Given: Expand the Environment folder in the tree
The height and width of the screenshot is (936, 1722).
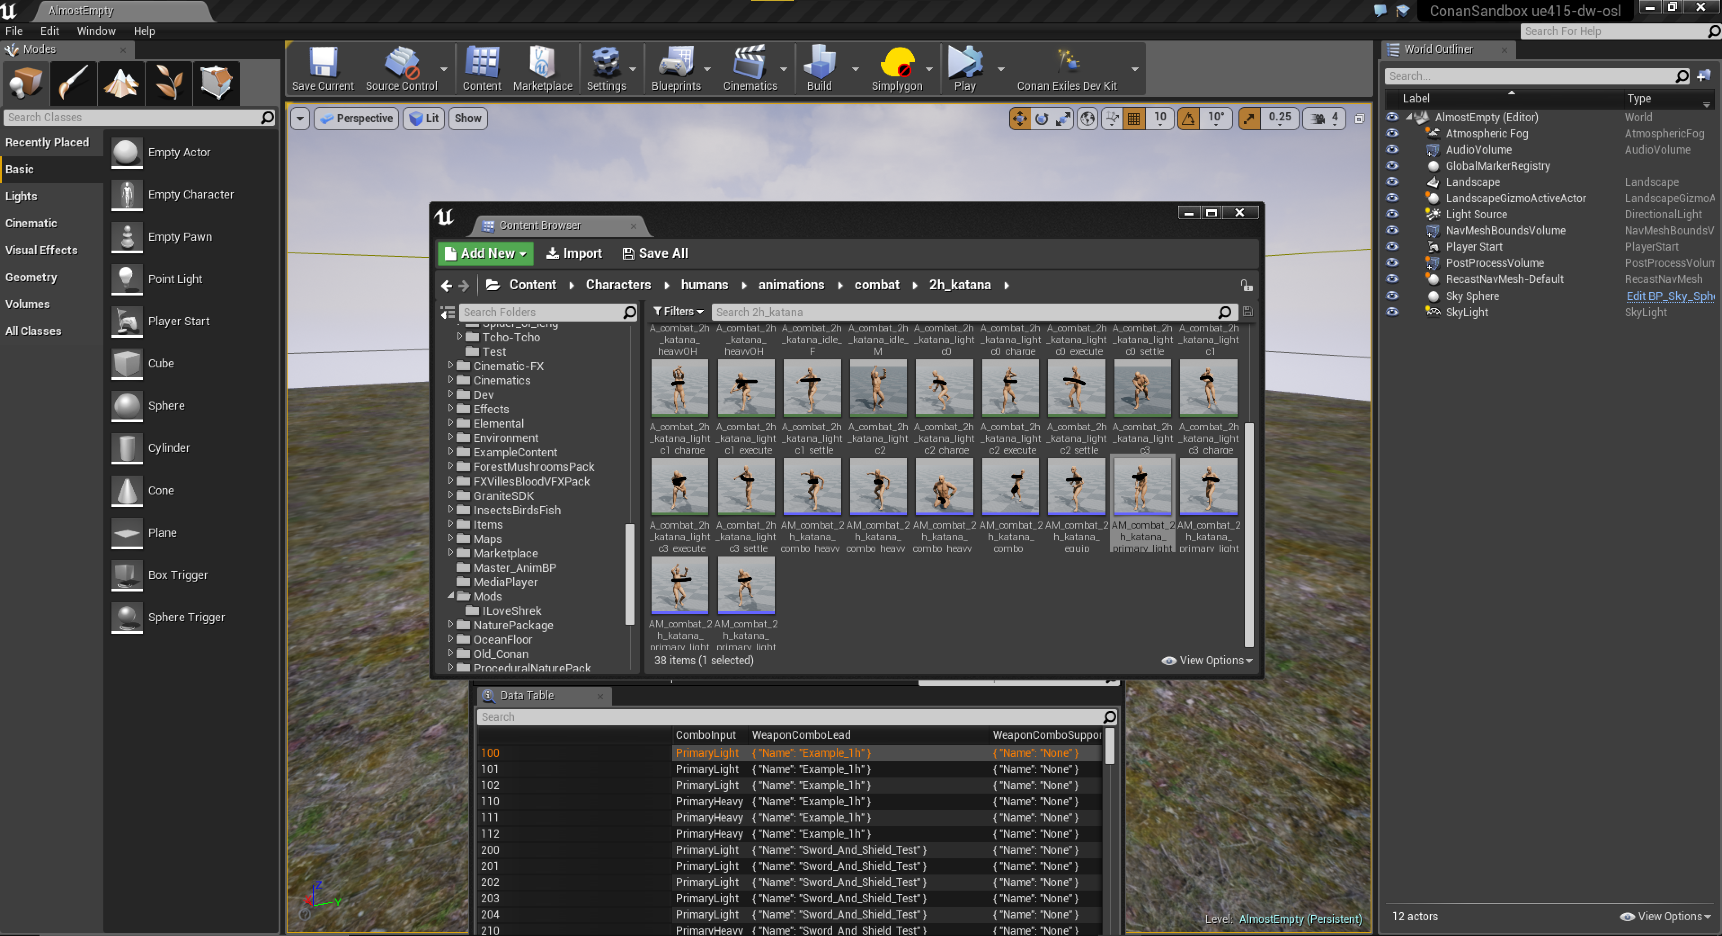Looking at the screenshot, I should (451, 437).
